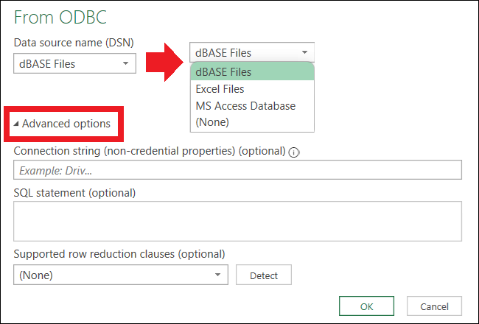Select (None) in the DSN list
Viewport: 479px width, 324px height.
click(x=252, y=122)
